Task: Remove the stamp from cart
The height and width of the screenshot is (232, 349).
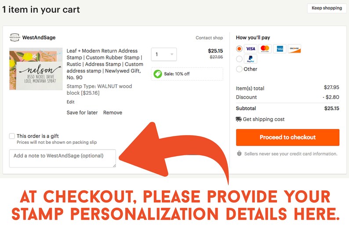Action: click(x=113, y=113)
